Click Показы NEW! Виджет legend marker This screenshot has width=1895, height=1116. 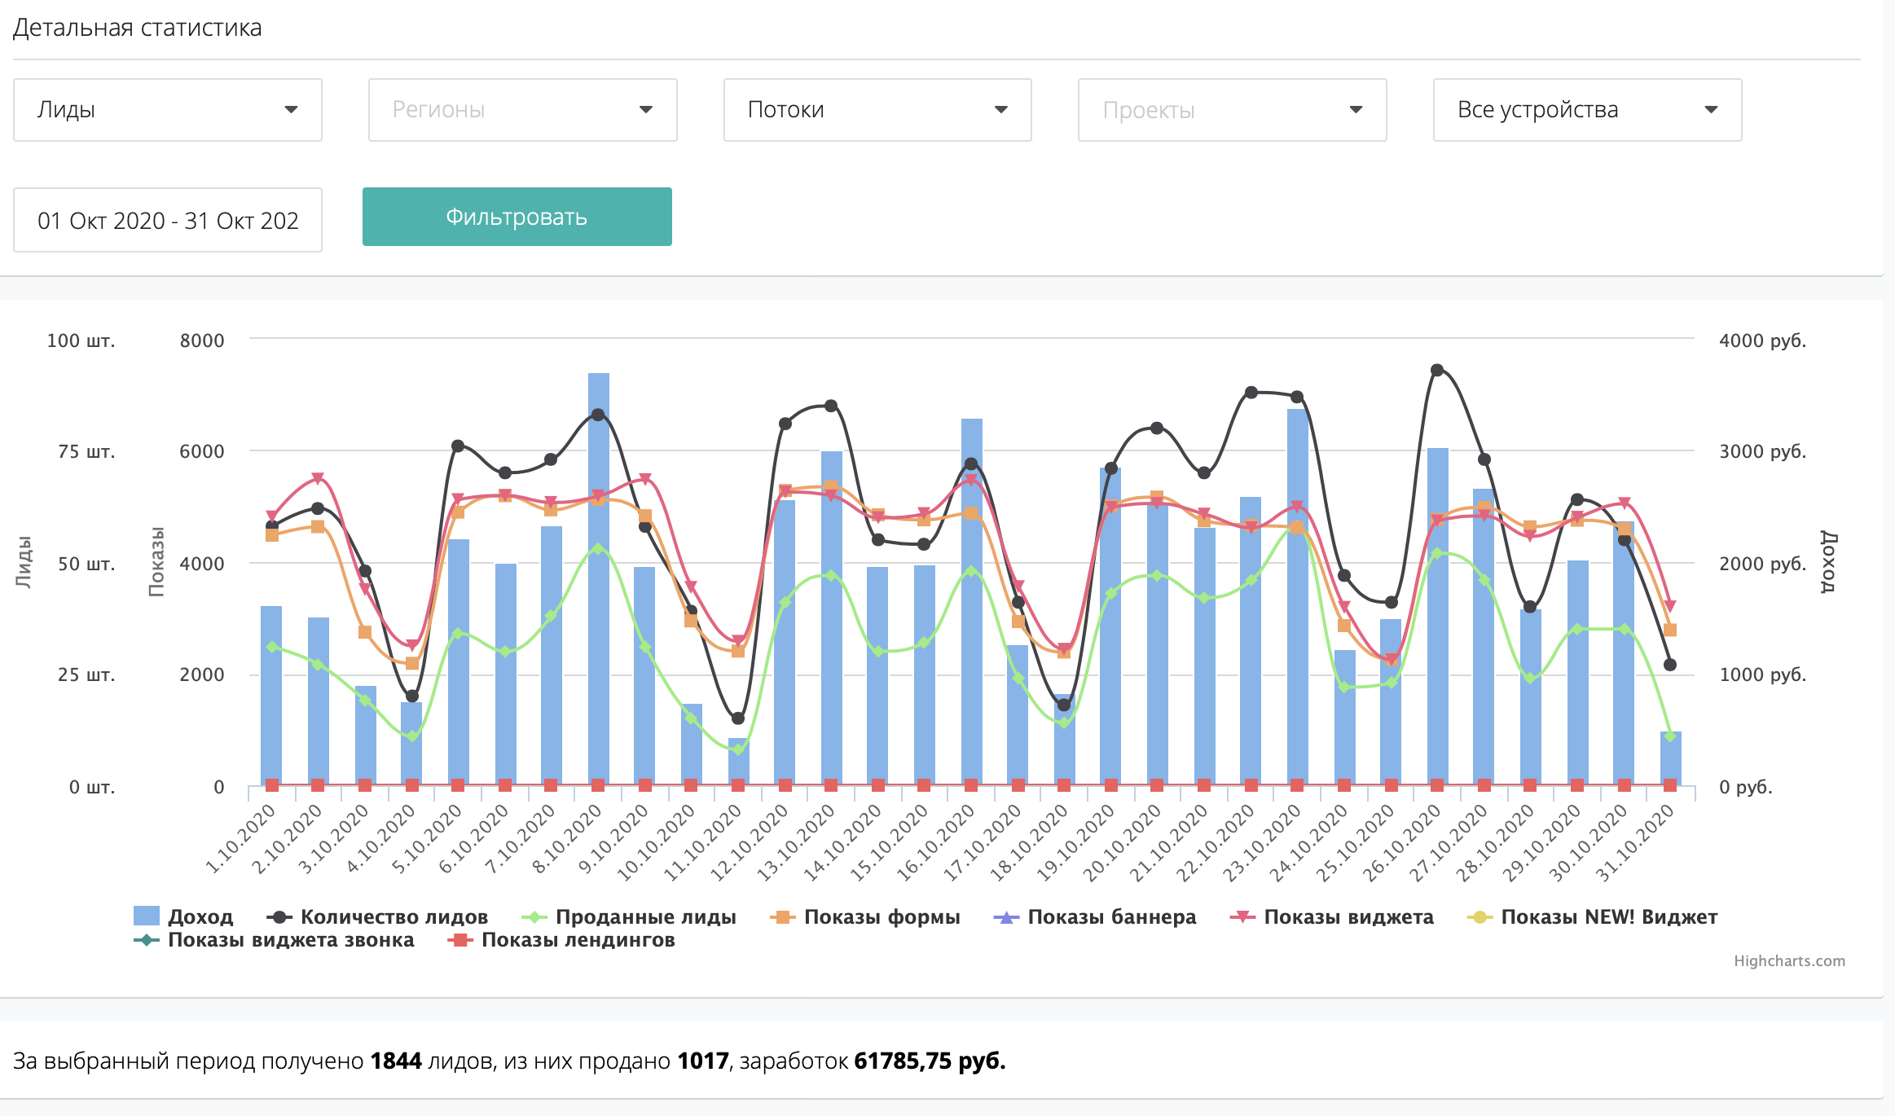point(1480,917)
